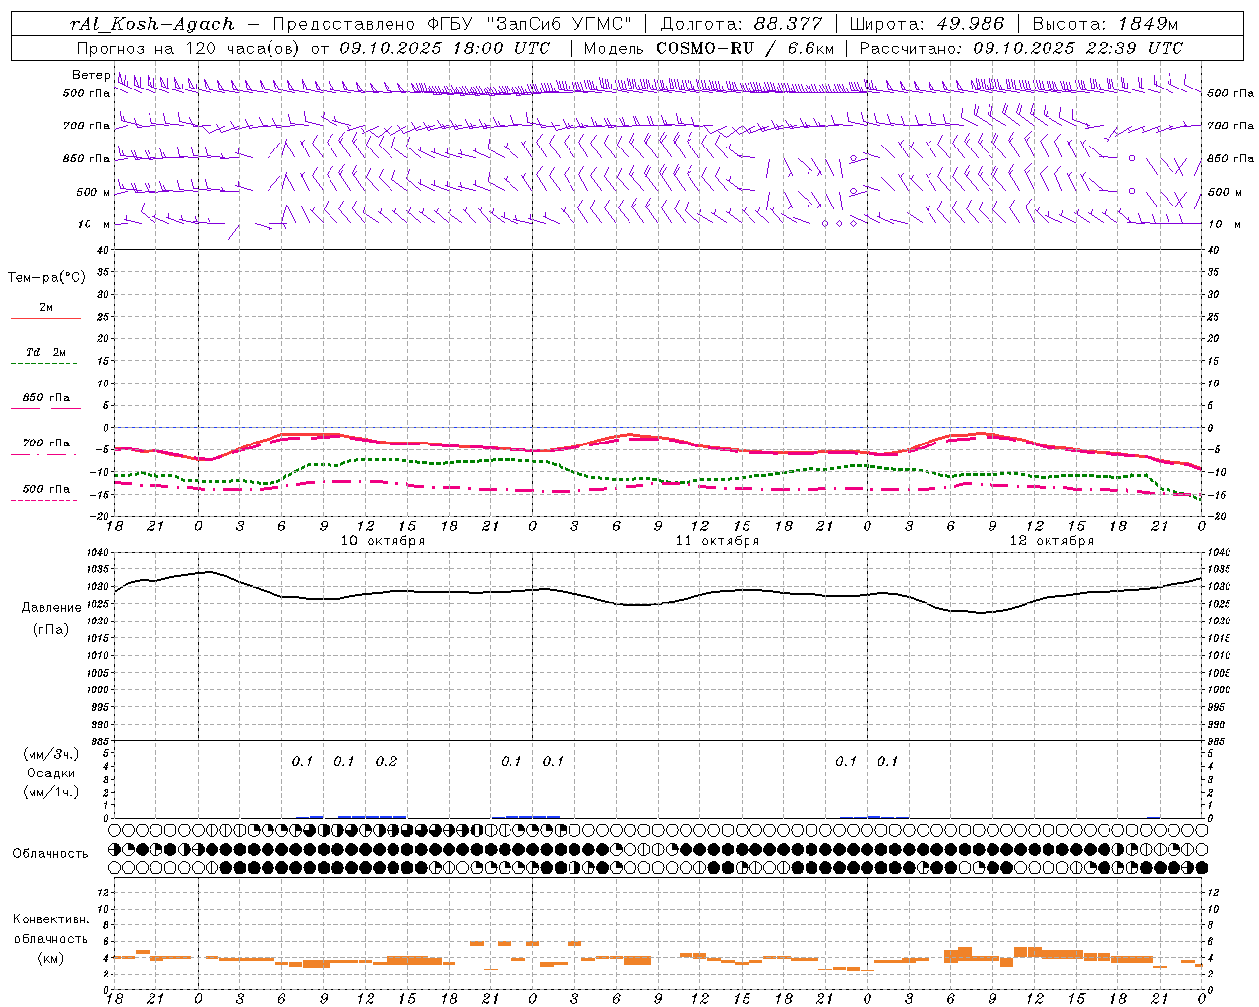Select the altitude label Высота: 1849м
This screenshot has width=1259, height=1007.
coord(1106,24)
